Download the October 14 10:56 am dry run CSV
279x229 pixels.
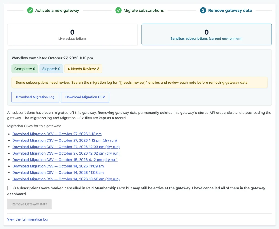point(66,179)
